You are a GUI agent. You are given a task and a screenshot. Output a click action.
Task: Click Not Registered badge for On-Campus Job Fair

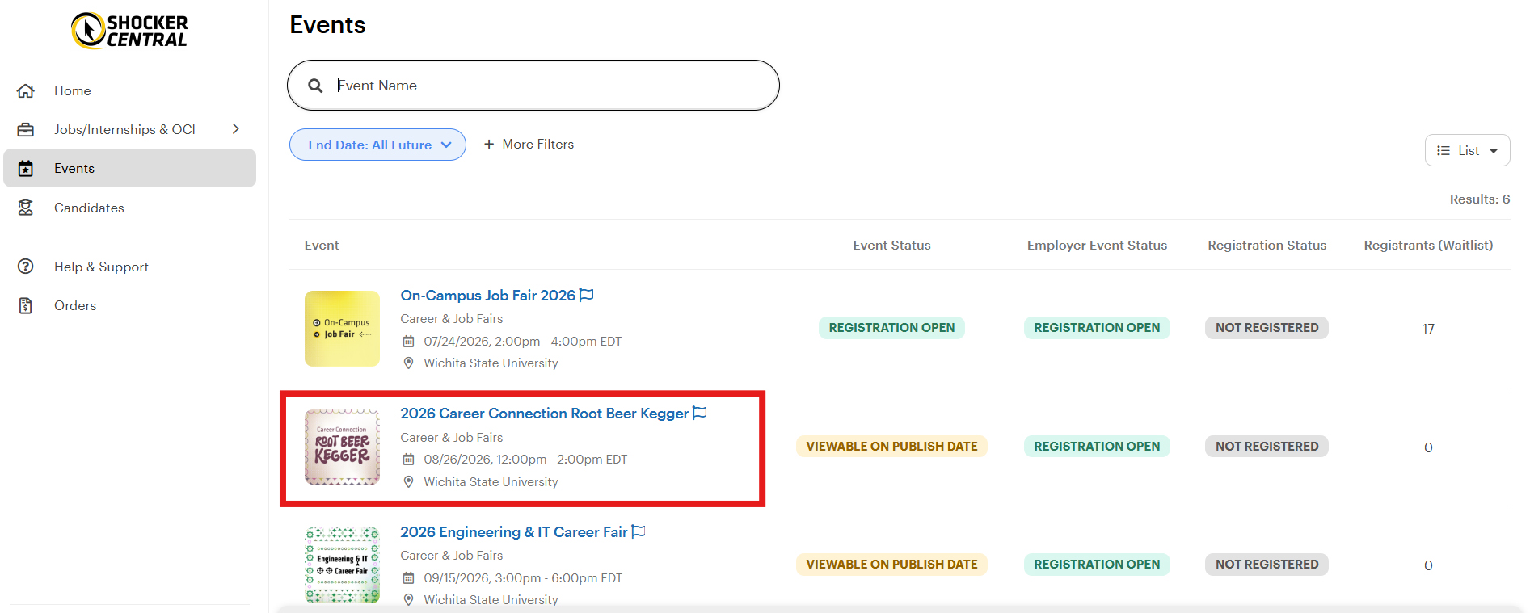[x=1267, y=328]
